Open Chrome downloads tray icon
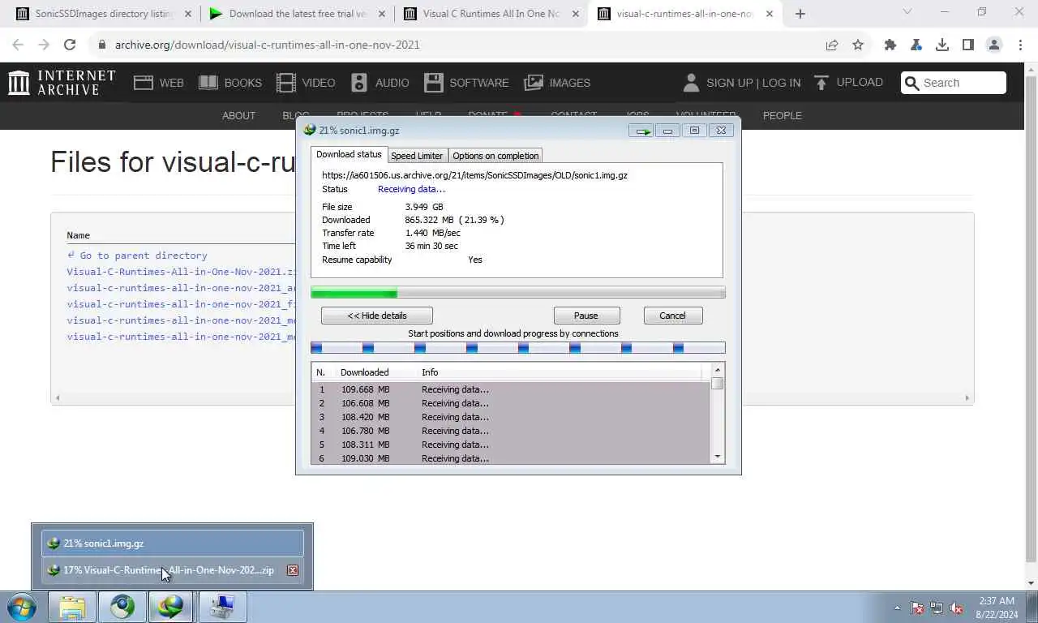The image size is (1038, 623). pyautogui.click(x=942, y=45)
